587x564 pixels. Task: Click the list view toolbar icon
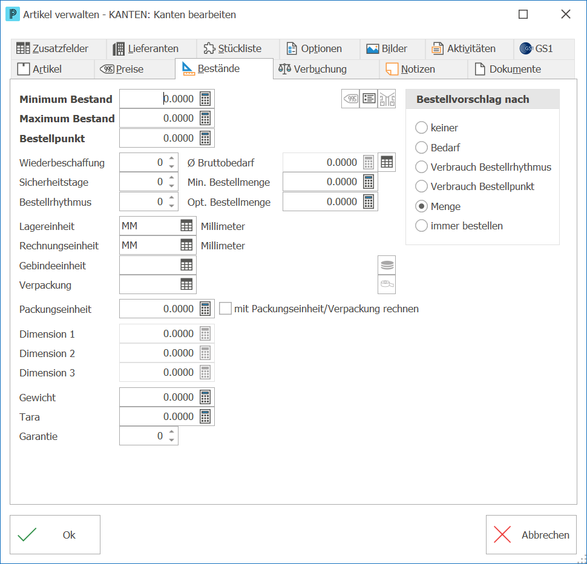point(369,99)
